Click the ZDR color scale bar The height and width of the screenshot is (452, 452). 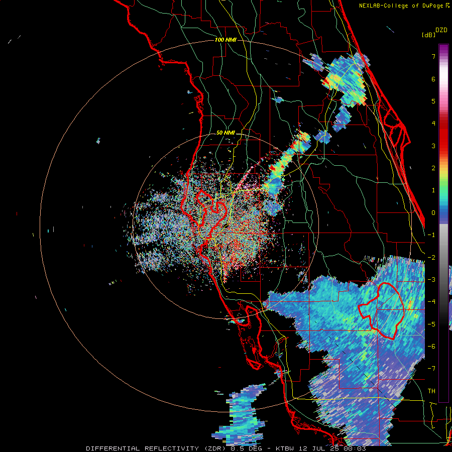click(x=443, y=223)
